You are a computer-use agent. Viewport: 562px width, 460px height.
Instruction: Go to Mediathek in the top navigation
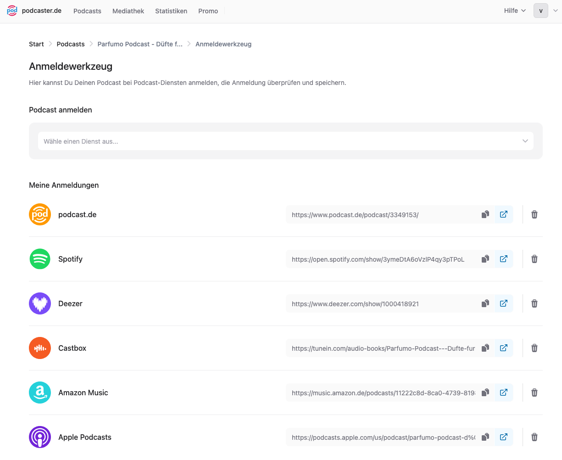coord(128,11)
